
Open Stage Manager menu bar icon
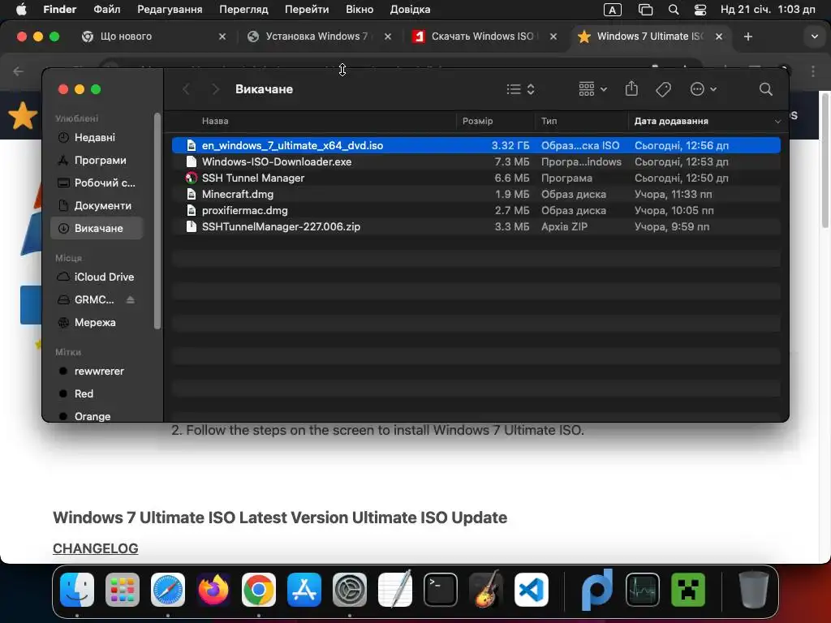tap(645, 10)
